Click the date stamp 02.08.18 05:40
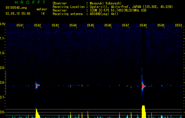The width and height of the screenshot is (185, 118). 18,14
